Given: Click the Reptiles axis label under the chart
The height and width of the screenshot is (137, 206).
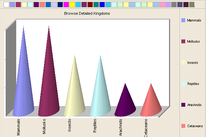Looking at the screenshot, I should click(95, 126).
